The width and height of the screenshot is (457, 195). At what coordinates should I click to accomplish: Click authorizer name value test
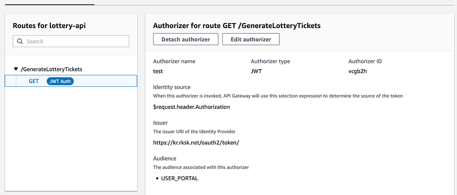click(158, 71)
